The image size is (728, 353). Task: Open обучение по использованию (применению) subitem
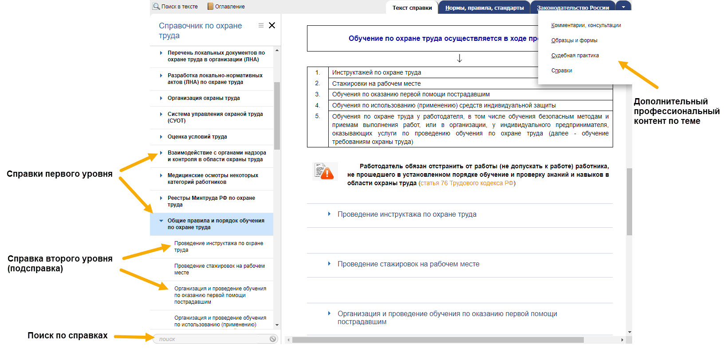coord(220,321)
